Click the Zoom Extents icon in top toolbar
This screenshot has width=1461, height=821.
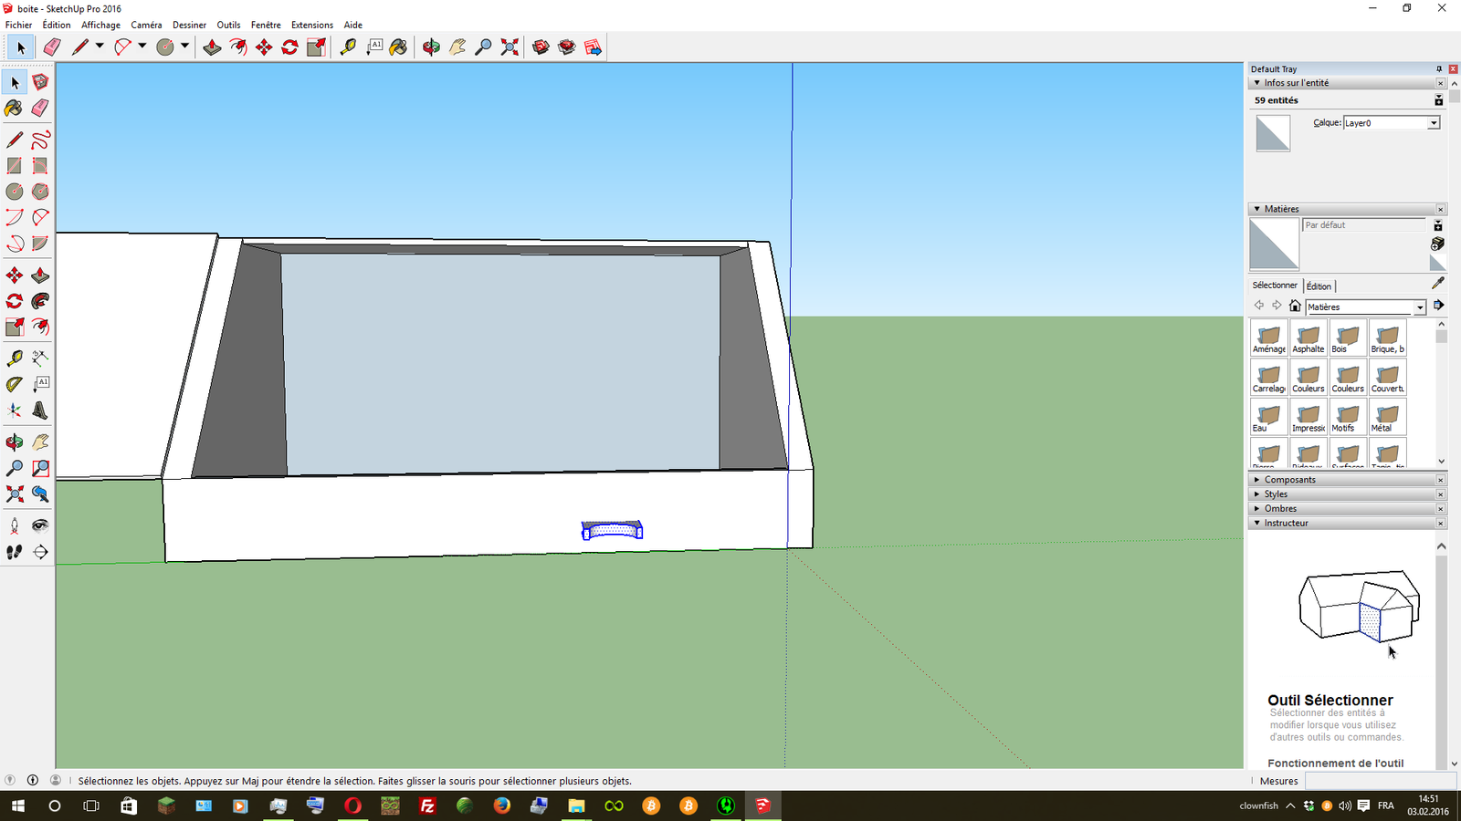[510, 47]
